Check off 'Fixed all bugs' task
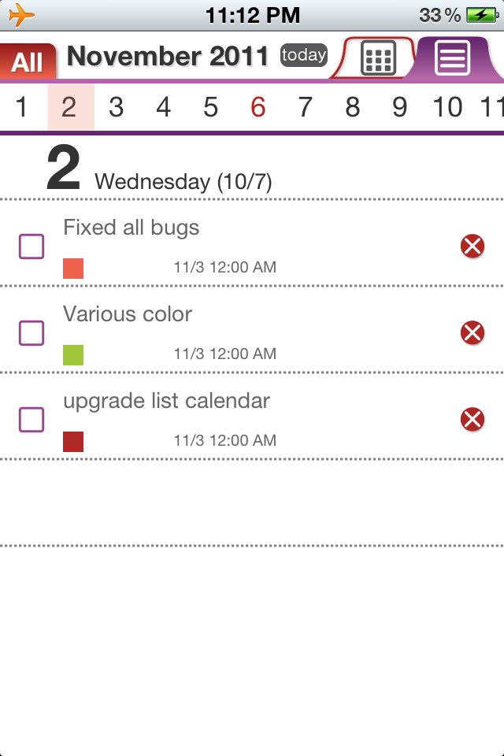 (31, 246)
